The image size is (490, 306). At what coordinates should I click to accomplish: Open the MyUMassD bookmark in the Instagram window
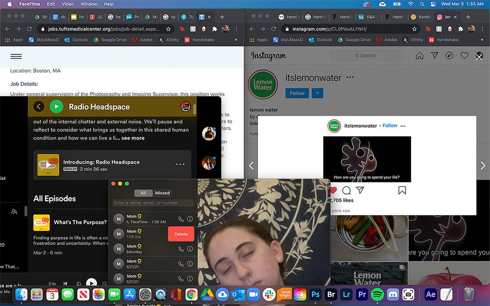tap(288, 40)
